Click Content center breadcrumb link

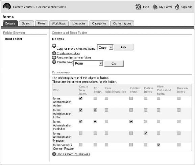[x=23, y=7]
